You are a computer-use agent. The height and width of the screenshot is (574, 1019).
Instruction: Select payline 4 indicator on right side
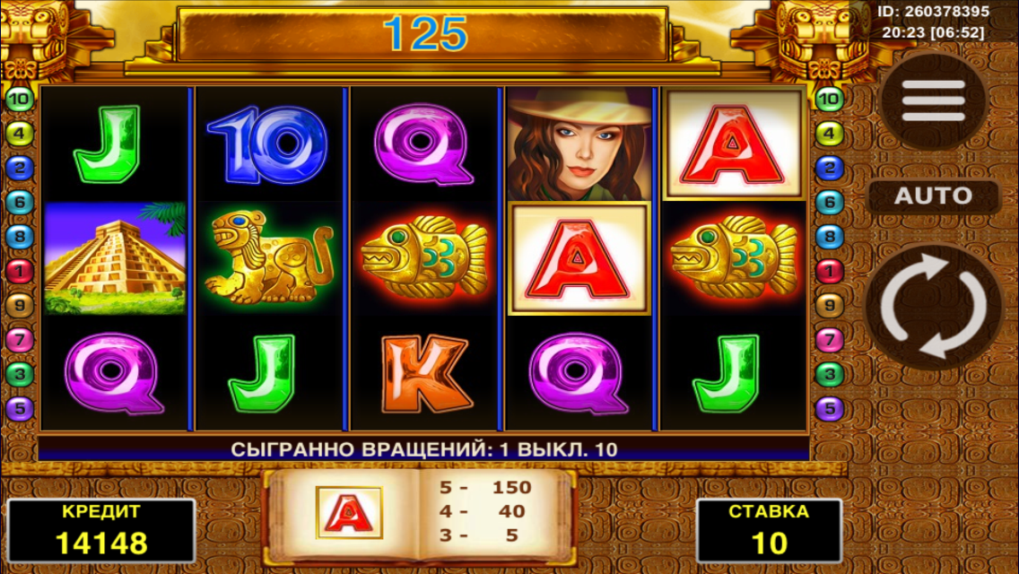[829, 134]
